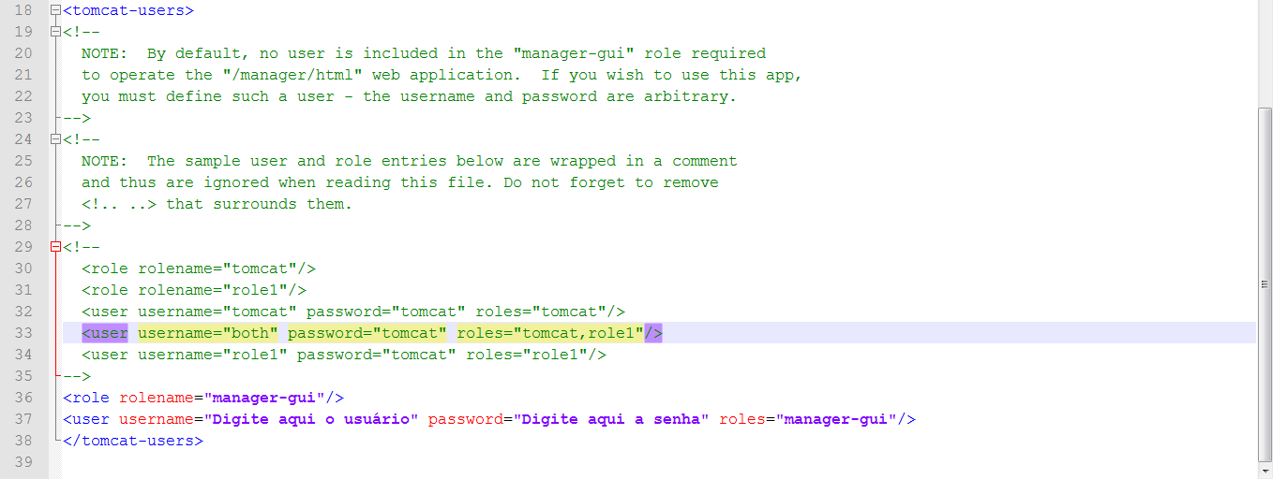Select line number 33 in the margin
Image resolution: width=1273 pixels, height=479 pixels.
[x=23, y=333]
